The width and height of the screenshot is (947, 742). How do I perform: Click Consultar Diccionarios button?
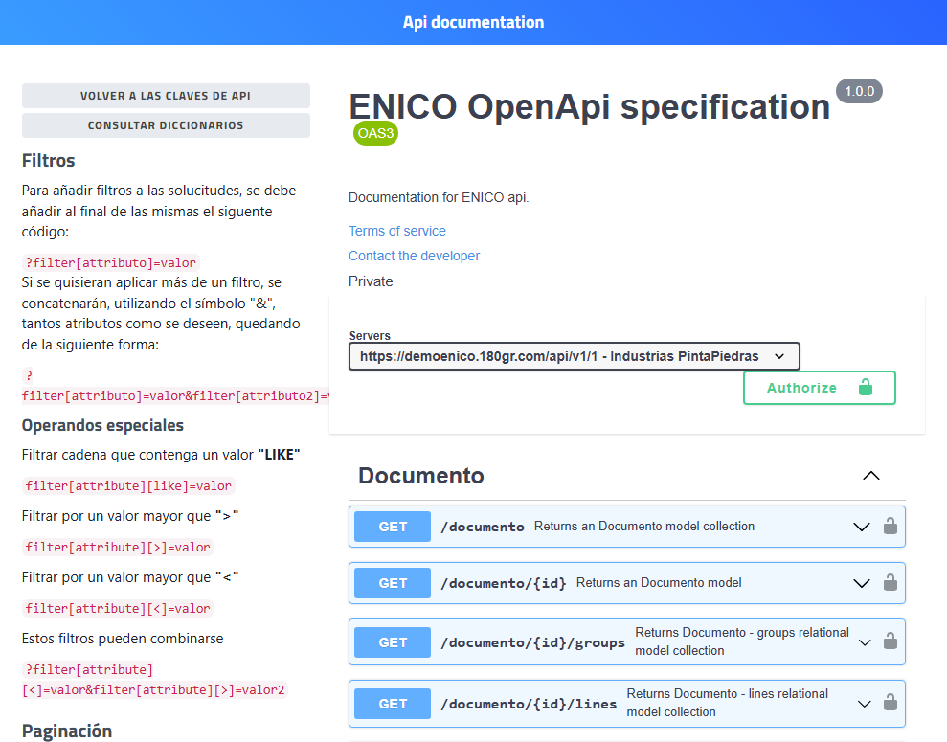tap(166, 125)
